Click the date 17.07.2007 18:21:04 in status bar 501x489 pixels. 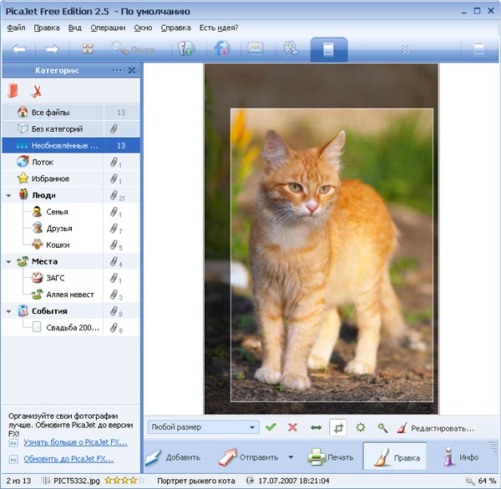[x=294, y=481]
